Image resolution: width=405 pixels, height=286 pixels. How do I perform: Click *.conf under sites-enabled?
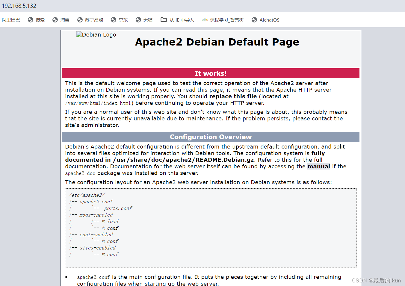click(x=110, y=255)
